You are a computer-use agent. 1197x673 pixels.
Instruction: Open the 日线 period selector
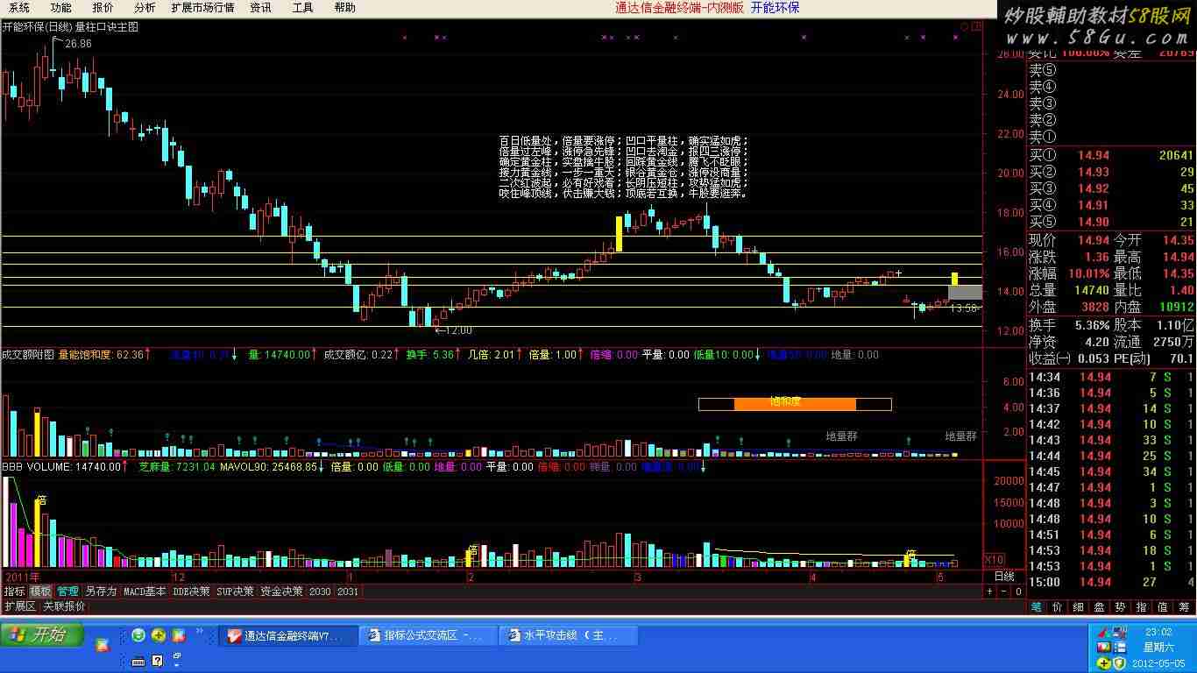[1003, 577]
